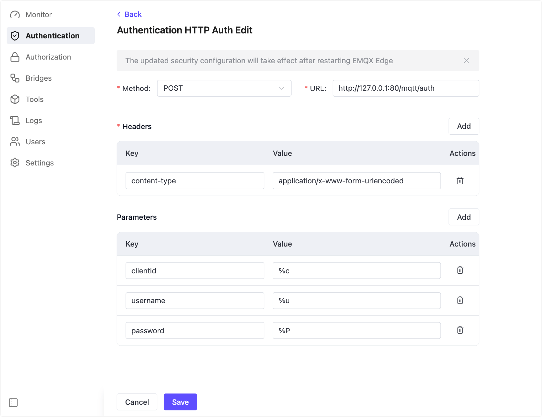Remove the username parameter via trash icon
542x417 pixels.
click(x=460, y=300)
